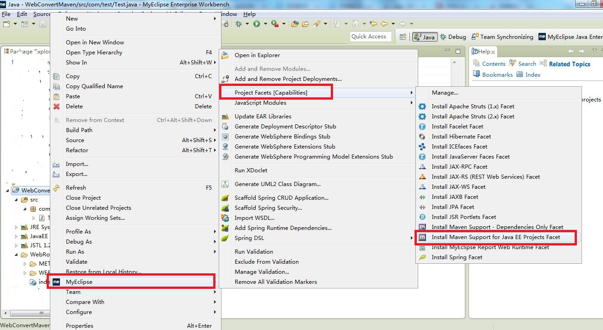Image resolution: width=603 pixels, height=330 pixels.
Task: Click the Install JAXB Facet icon
Action: [x=422, y=197]
